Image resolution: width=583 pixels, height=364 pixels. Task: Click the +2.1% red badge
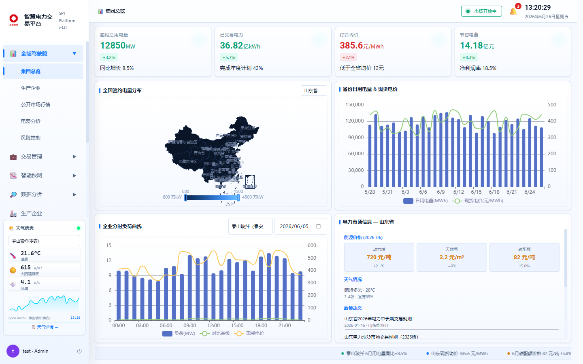(348, 57)
